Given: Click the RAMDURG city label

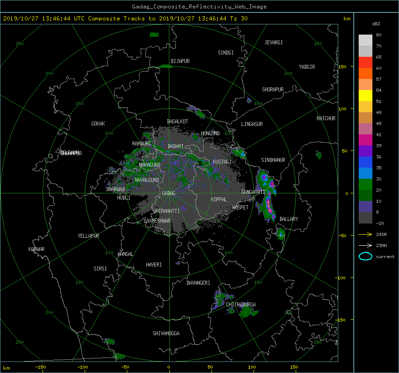Looking at the screenshot, I should 141,144.
